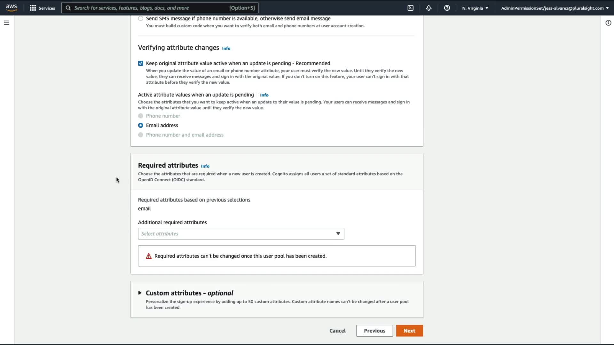Select Send SMS message if phone available
614x345 pixels.
[141, 19]
